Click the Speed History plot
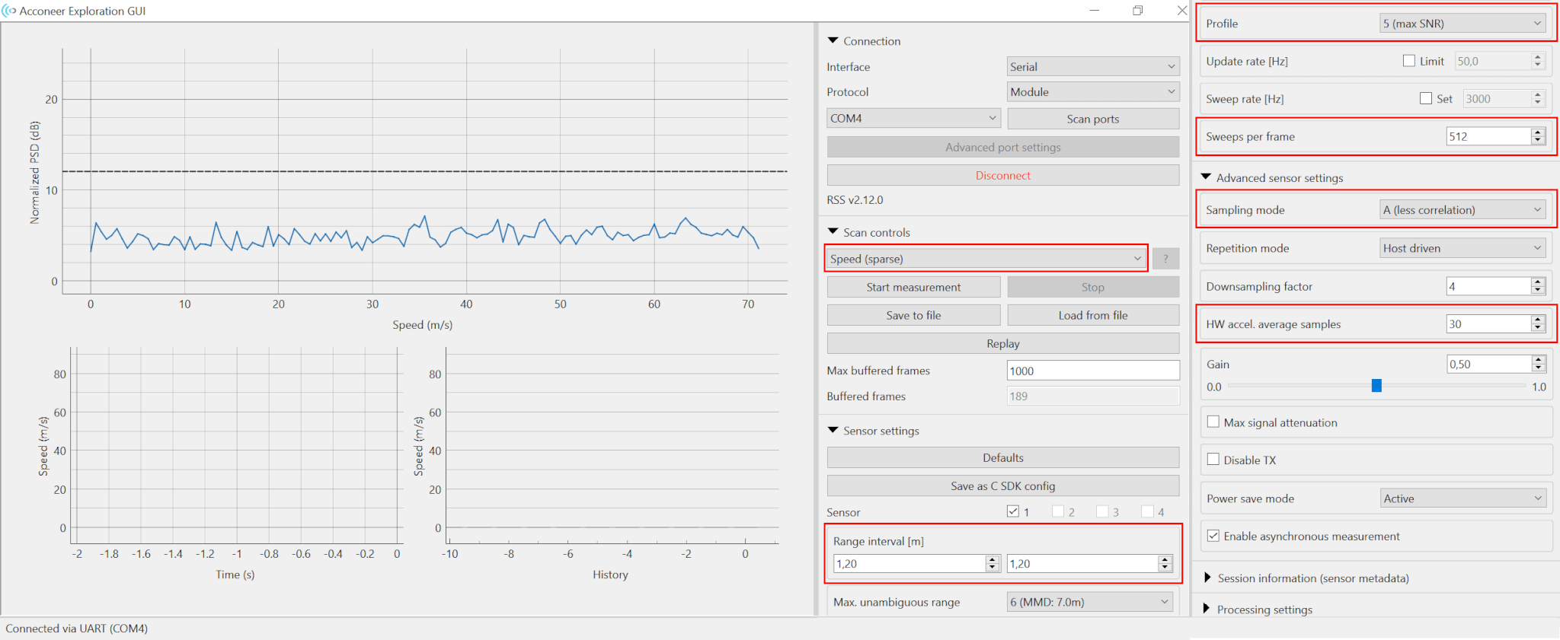Image resolution: width=1560 pixels, height=640 pixels. pyautogui.click(x=612, y=445)
